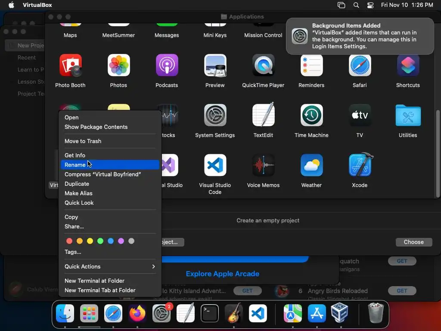Screen dimensions: 441x331
Task: Select the Xcode app icon
Action: point(360,165)
